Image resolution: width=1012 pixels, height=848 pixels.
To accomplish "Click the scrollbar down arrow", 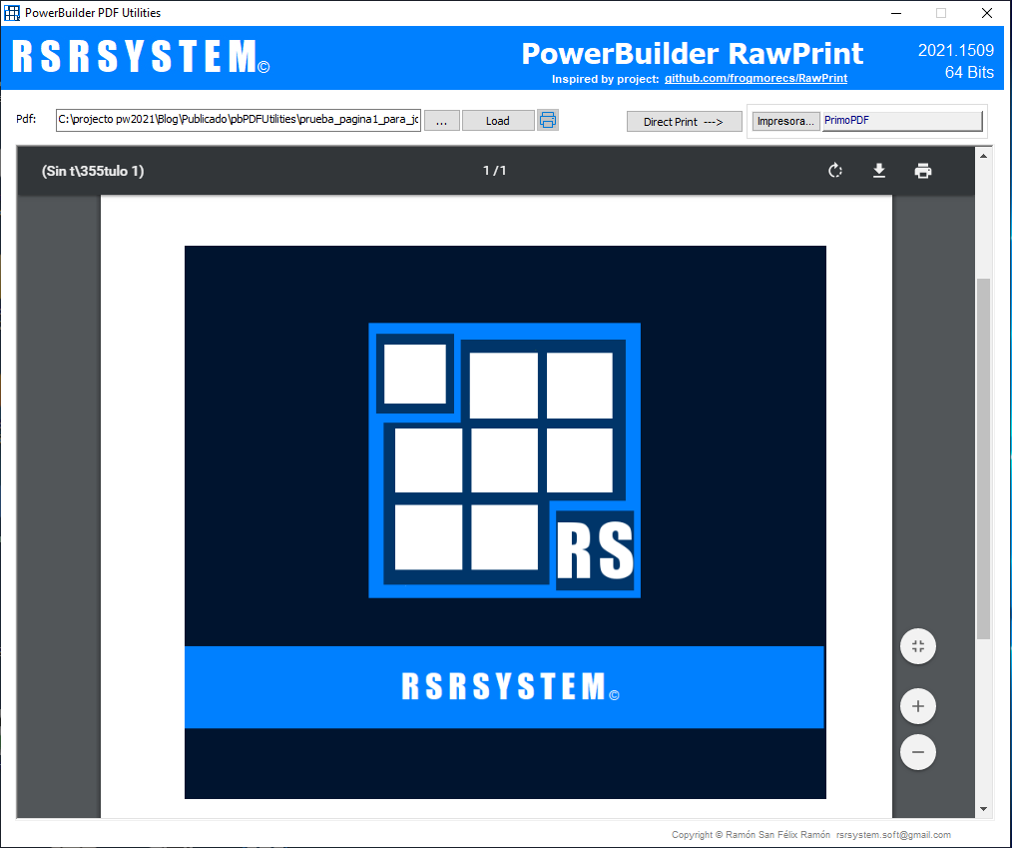I will coord(983,809).
